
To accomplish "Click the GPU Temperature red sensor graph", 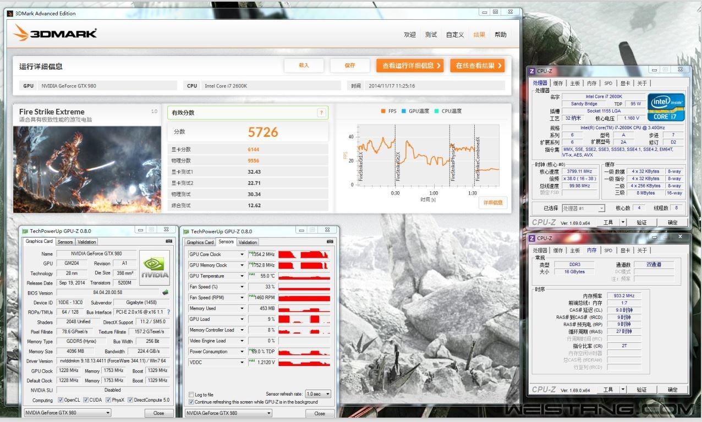I will (304, 276).
